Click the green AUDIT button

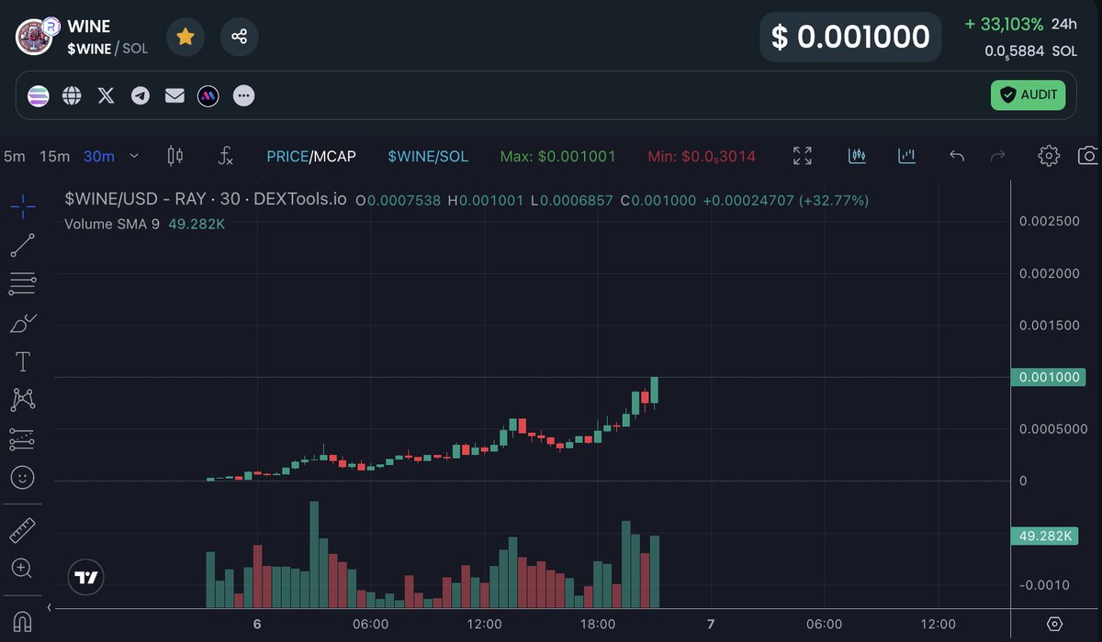(x=1028, y=94)
